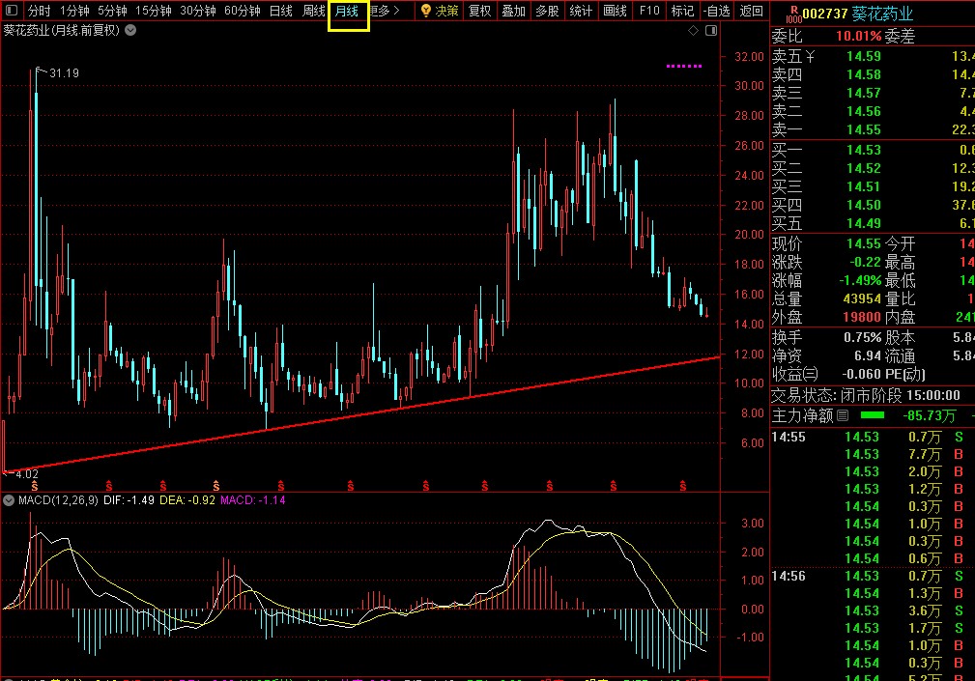Click the diamond icon above the price axis
This screenshot has height=681, width=975.
point(693,31)
